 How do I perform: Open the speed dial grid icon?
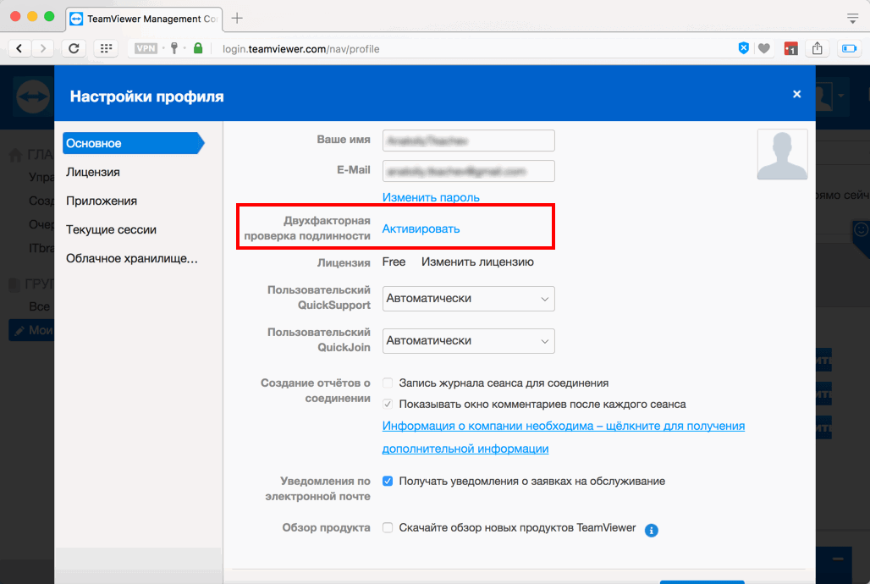pos(106,48)
